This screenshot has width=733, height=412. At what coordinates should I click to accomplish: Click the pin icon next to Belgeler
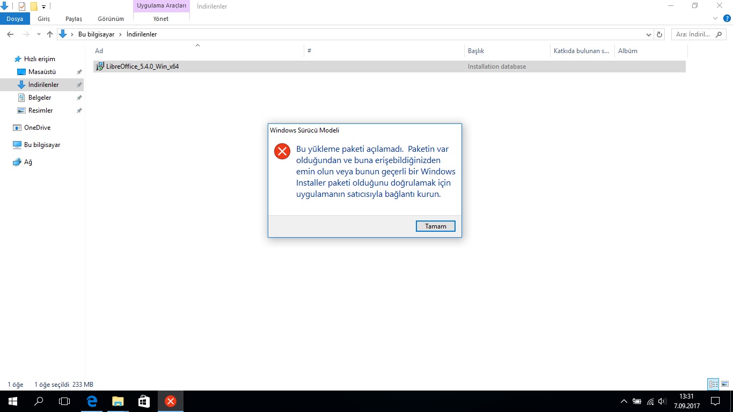click(x=79, y=98)
